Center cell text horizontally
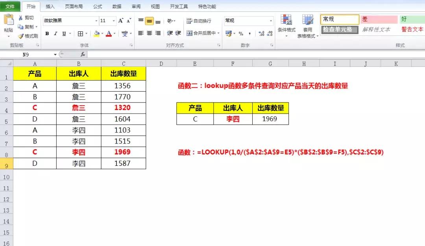Screen dimensions: 425x246 150,33
